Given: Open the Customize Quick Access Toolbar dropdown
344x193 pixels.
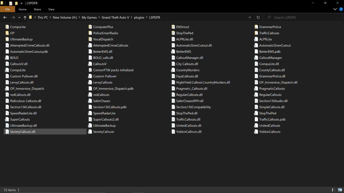Looking at the screenshot, I should [21, 3].
